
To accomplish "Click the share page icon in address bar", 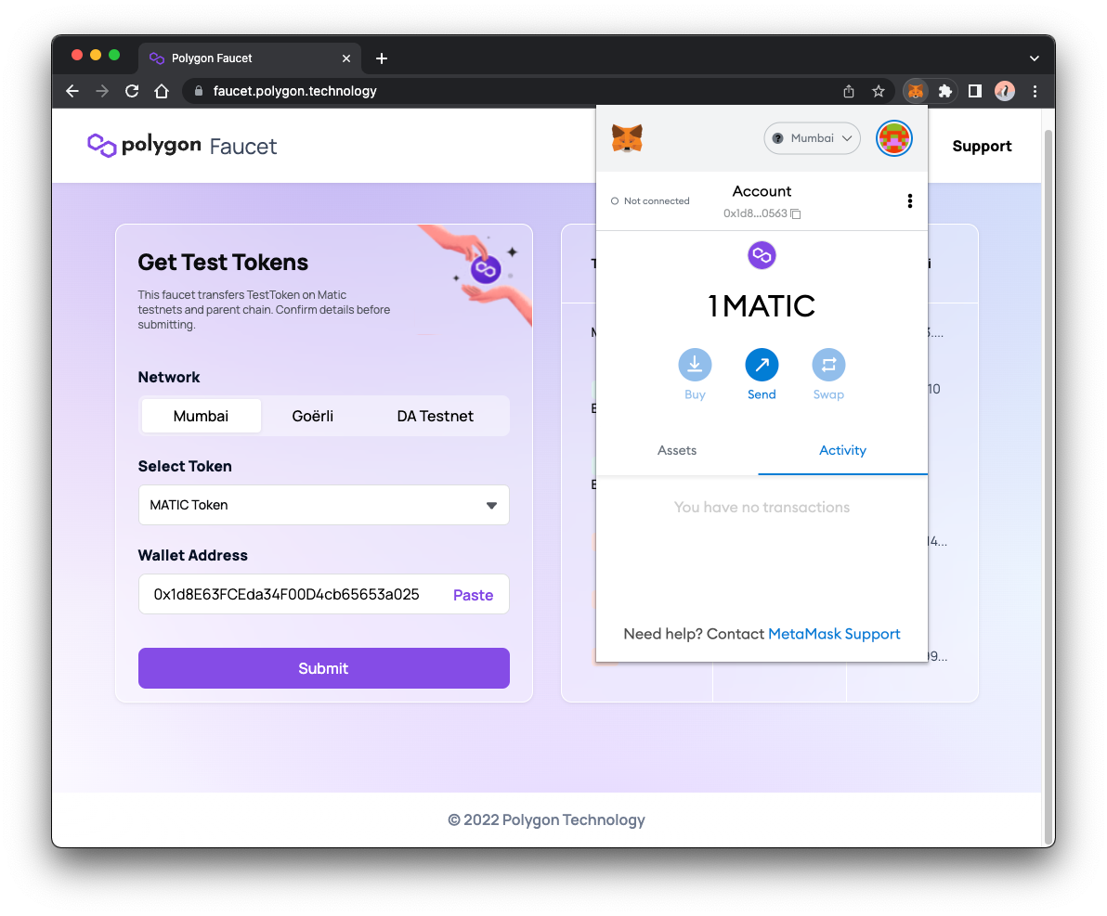I will coord(849,91).
